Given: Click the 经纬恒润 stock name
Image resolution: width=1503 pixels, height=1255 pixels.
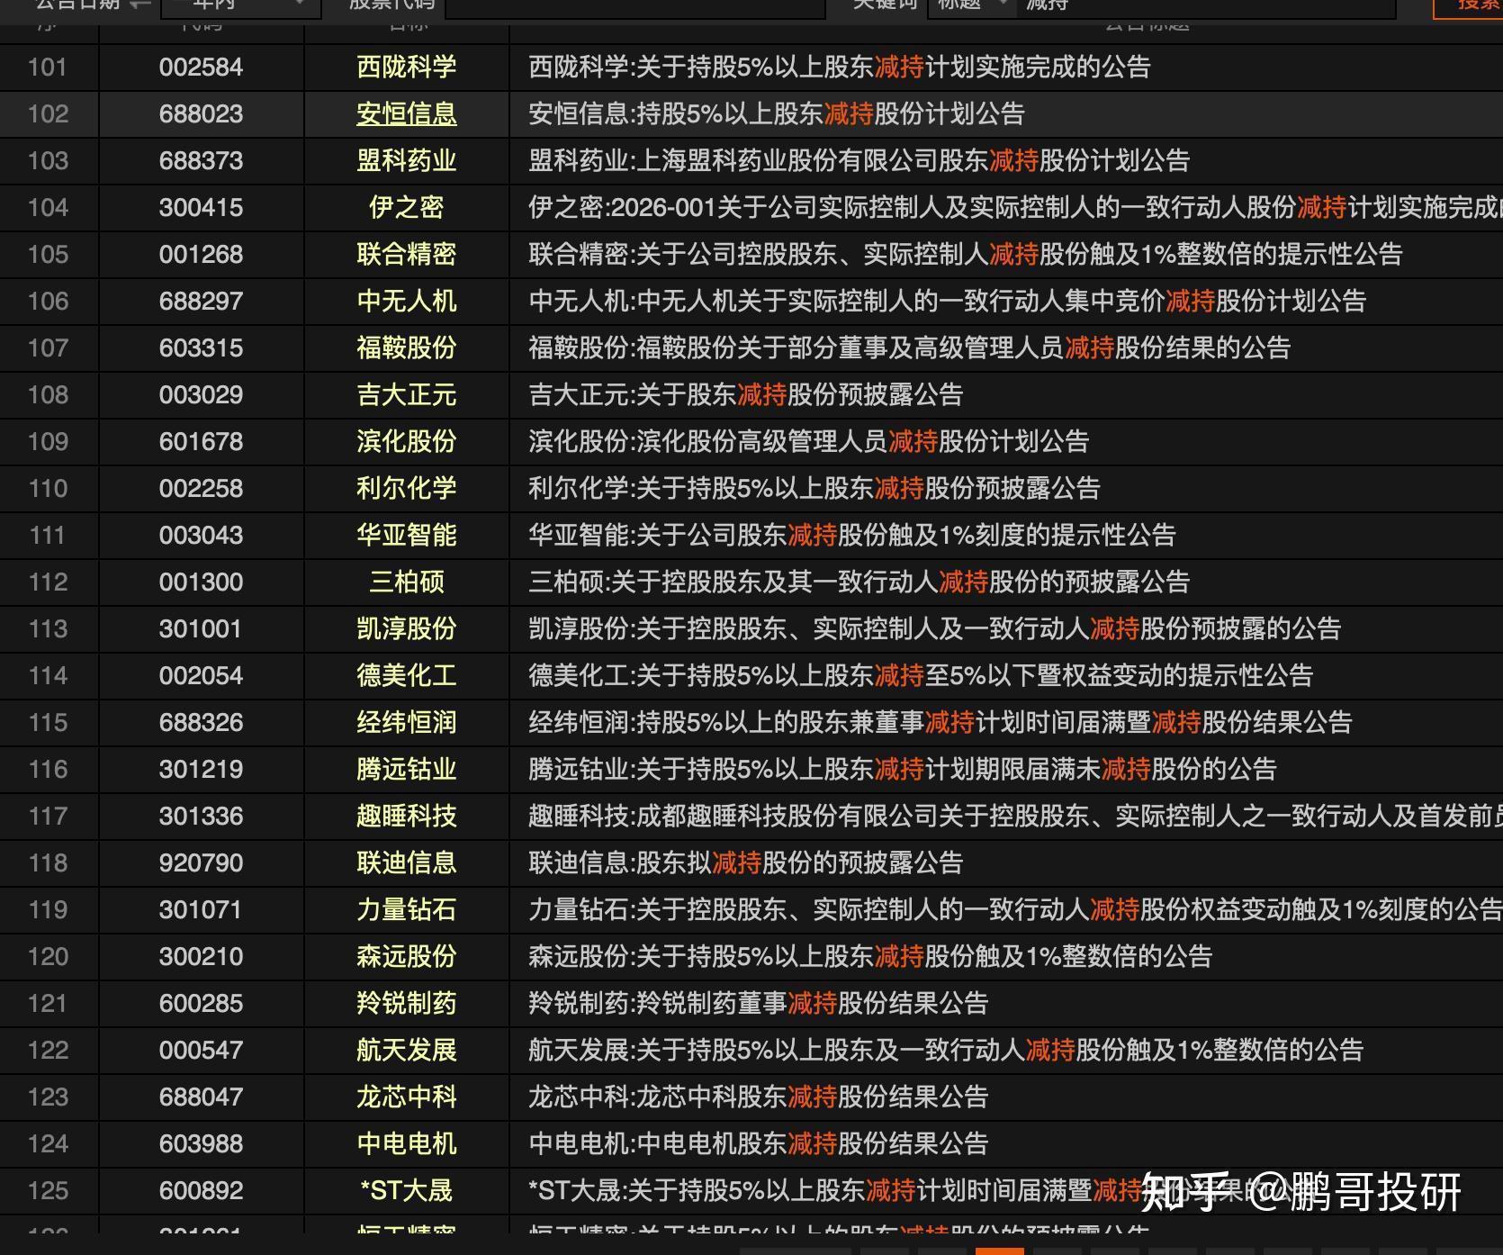Looking at the screenshot, I should [x=407, y=723].
